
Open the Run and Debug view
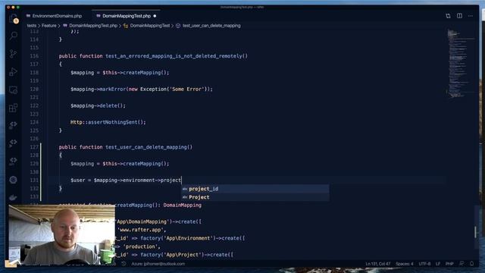(x=13, y=72)
